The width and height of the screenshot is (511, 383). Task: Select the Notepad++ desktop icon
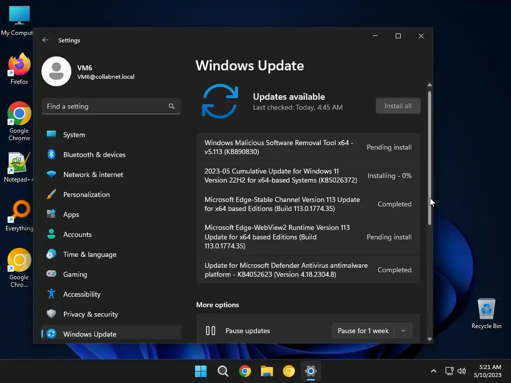[x=18, y=167]
